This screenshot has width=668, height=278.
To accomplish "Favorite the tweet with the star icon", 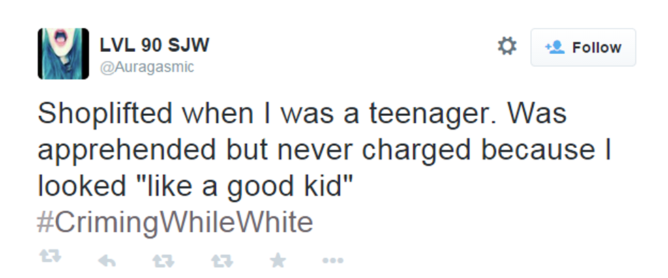I will pyautogui.click(x=277, y=259).
